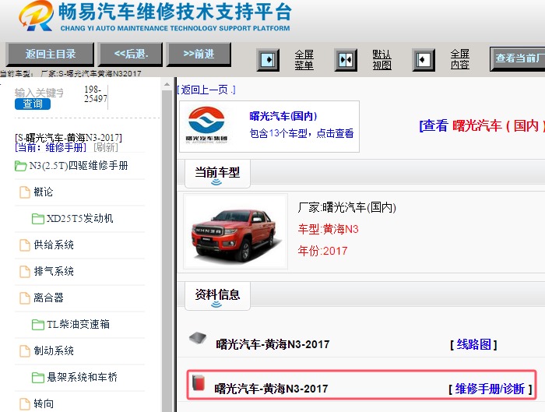
Task: Click 当前车型 status line under toolbar
Action: [x=71, y=73]
